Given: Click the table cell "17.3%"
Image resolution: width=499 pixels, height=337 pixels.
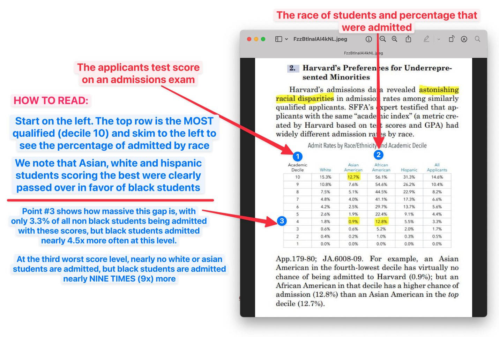Looking at the screenshot, I should [x=409, y=200].
